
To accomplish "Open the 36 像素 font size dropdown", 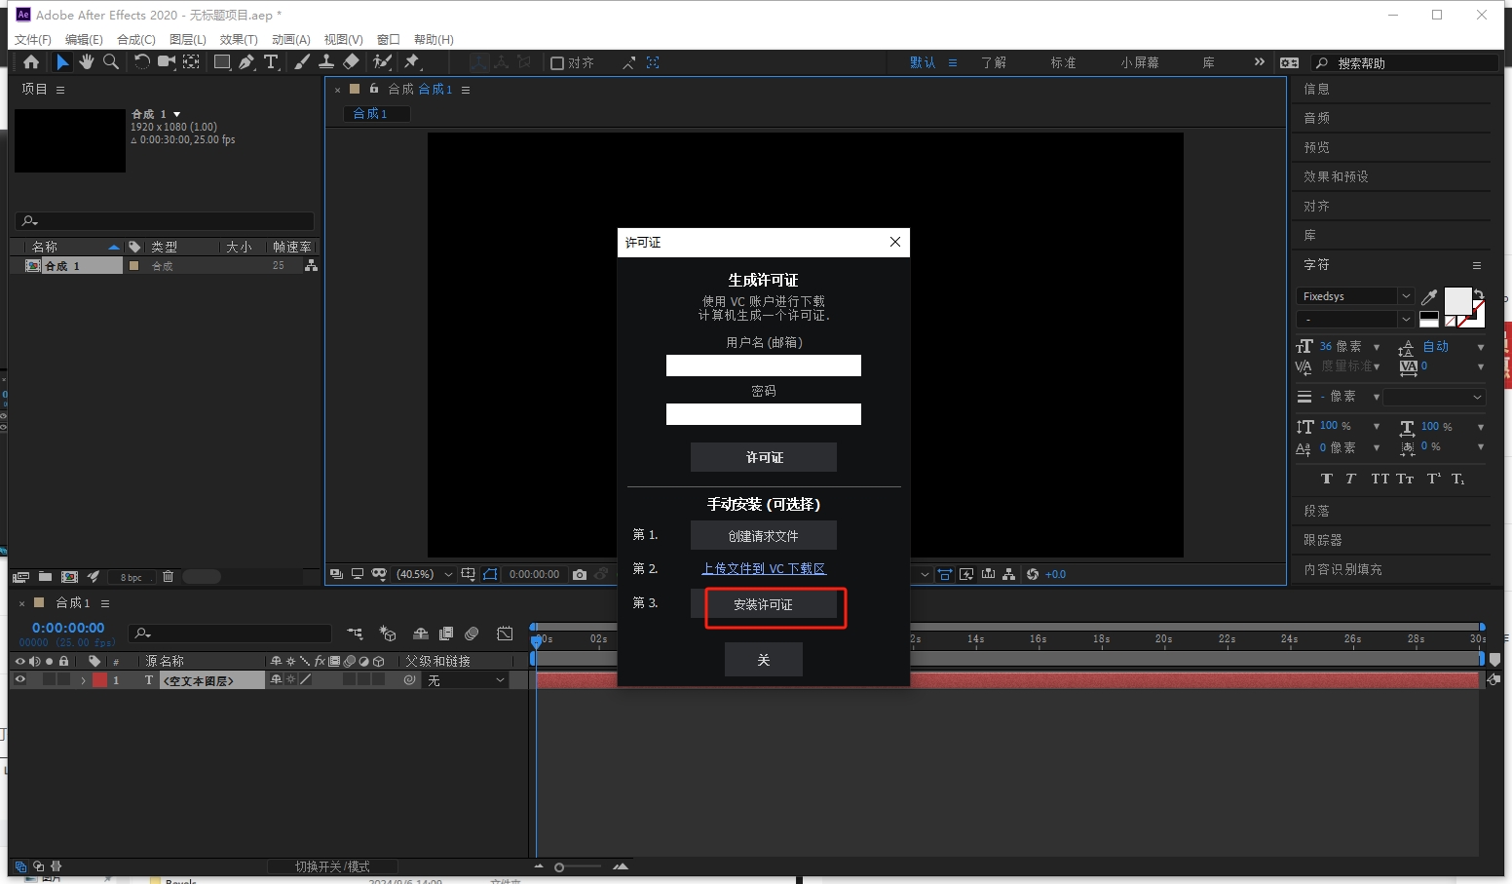I will (1377, 347).
